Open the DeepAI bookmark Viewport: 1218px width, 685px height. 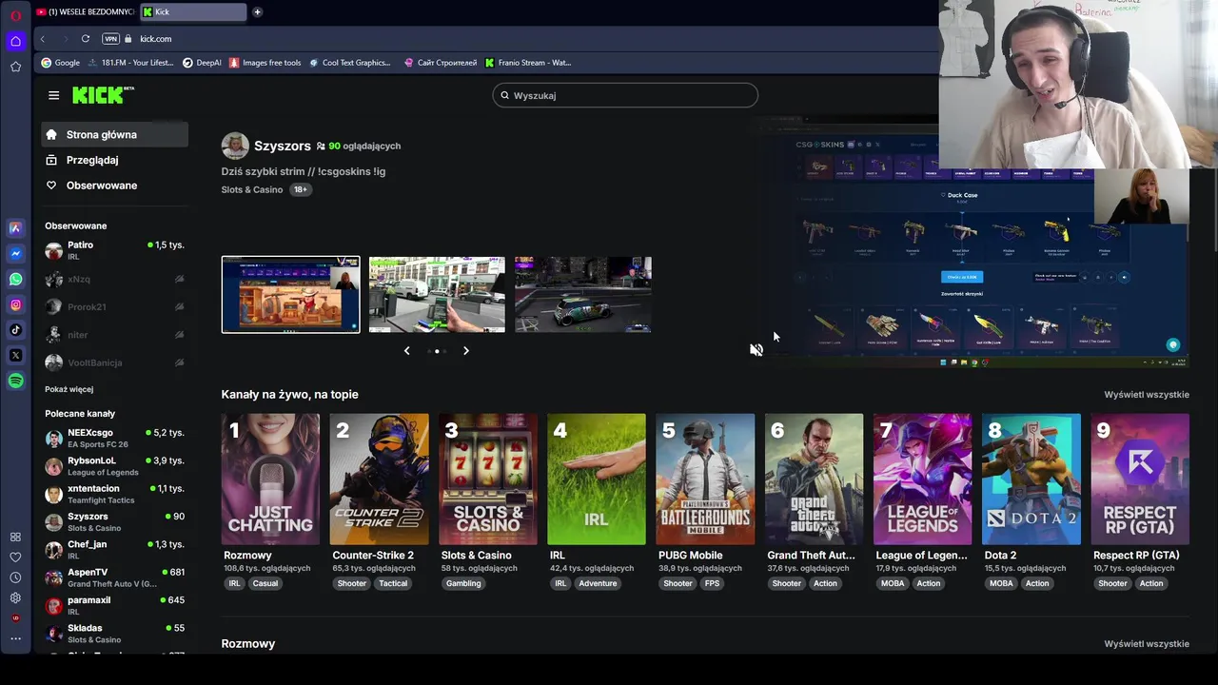[x=201, y=63]
